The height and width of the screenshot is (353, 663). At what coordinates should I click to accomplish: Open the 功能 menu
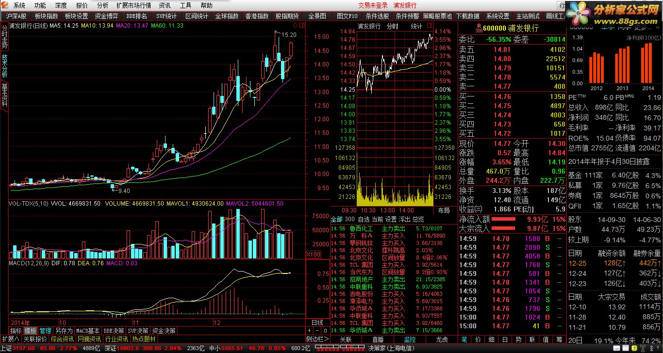pyautogui.click(x=40, y=5)
